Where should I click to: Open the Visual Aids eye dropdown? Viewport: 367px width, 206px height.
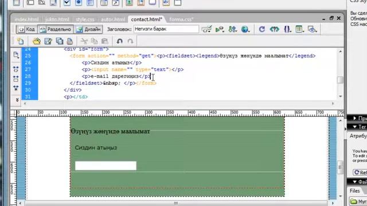312,29
